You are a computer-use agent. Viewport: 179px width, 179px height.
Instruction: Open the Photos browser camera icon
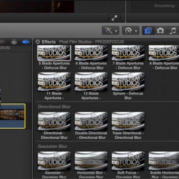(x=160, y=30)
